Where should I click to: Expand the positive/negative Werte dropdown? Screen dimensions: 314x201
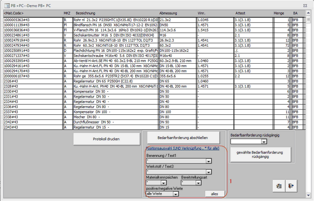coord(175,194)
